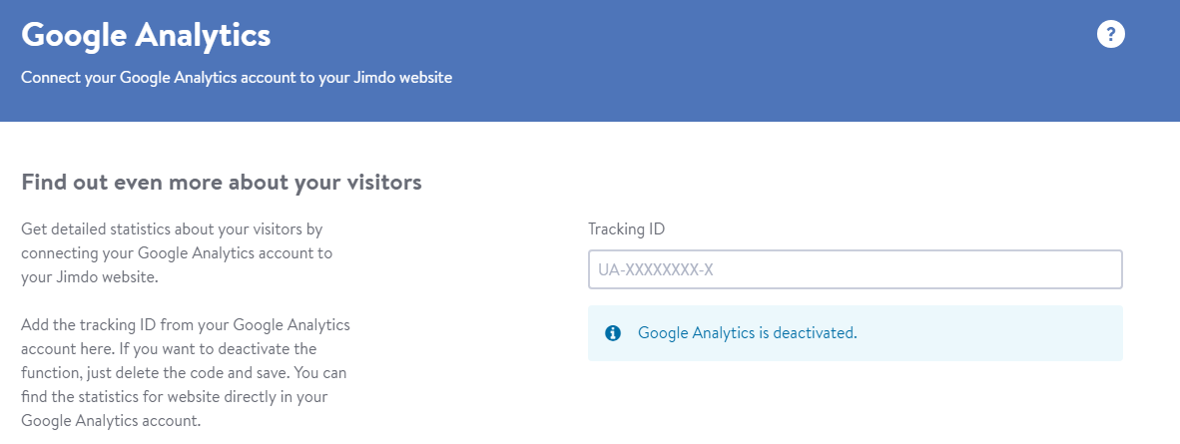Click 'Google Analytics account.' ending text line
The width and height of the screenshot is (1180, 444).
coord(112,421)
